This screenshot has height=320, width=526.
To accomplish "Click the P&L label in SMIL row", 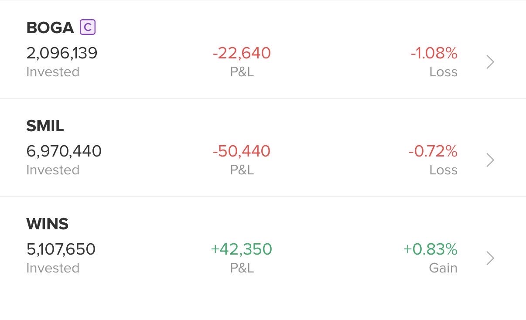I will point(242,170).
